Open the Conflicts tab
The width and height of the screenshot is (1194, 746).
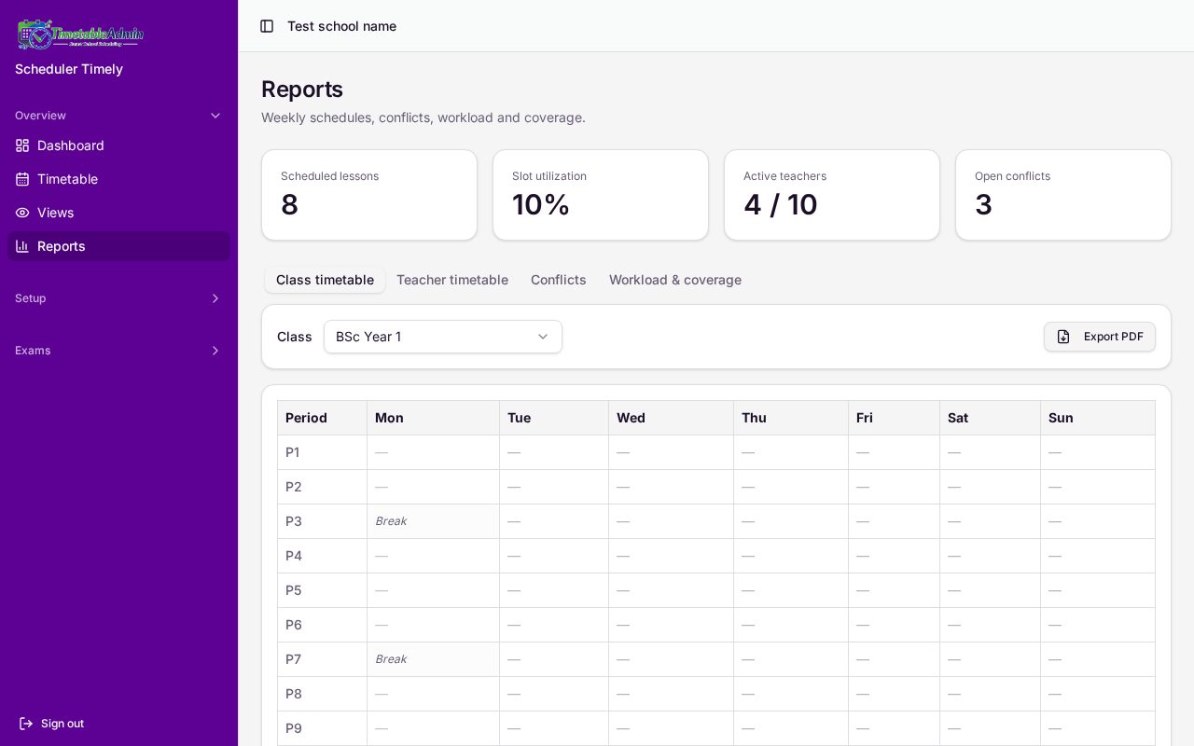pyautogui.click(x=559, y=280)
